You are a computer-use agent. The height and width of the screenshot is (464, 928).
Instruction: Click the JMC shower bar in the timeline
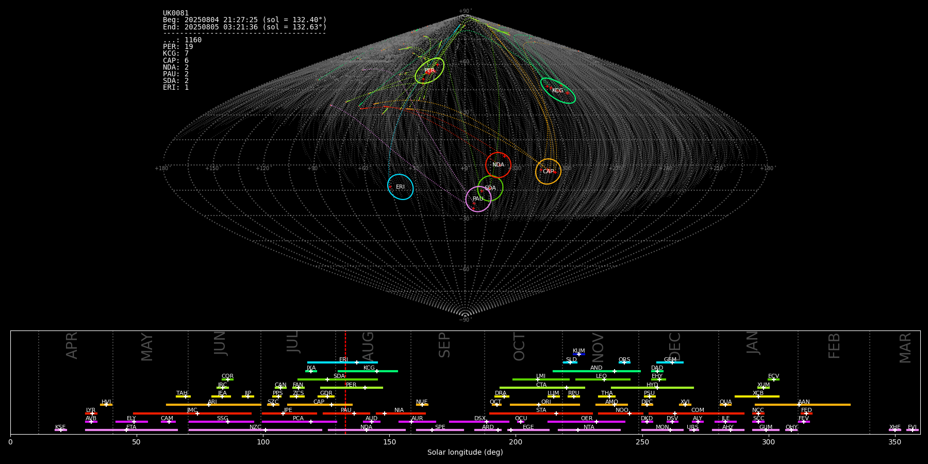pos(192,413)
